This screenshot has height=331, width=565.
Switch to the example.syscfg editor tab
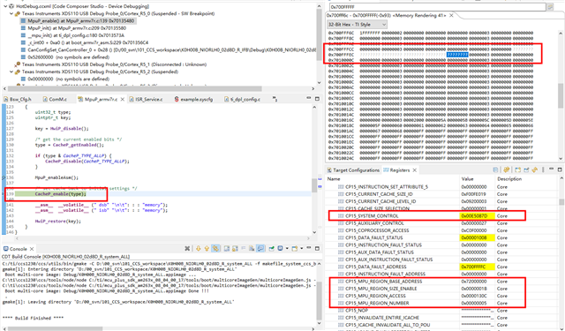tap(194, 99)
